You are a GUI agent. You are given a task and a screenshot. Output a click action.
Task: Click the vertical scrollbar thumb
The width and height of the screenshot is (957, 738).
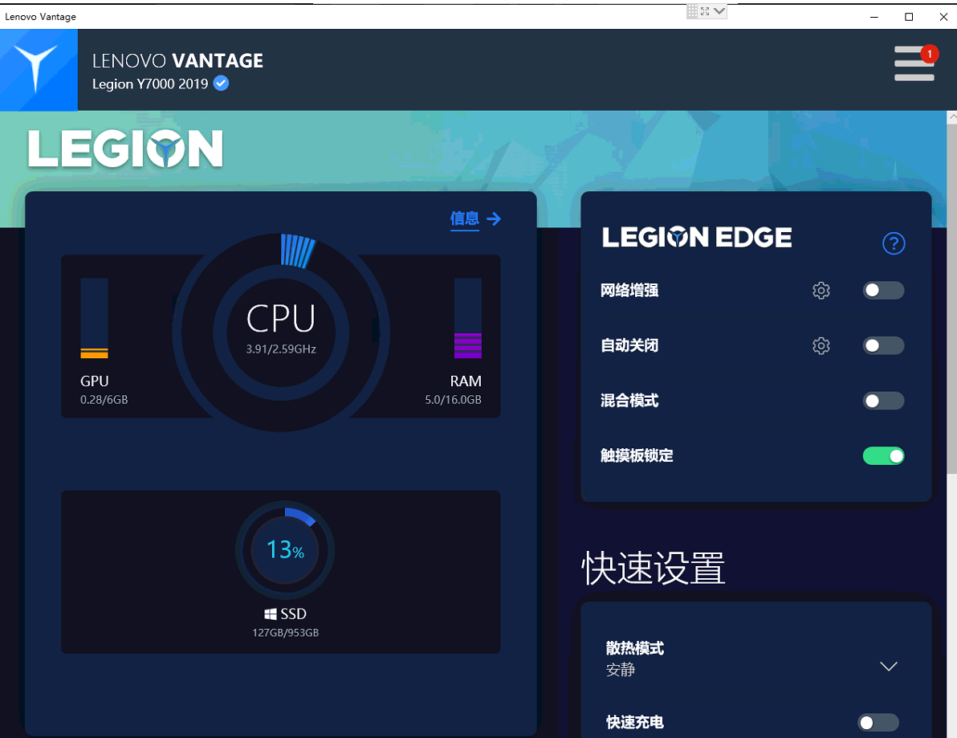click(951, 299)
